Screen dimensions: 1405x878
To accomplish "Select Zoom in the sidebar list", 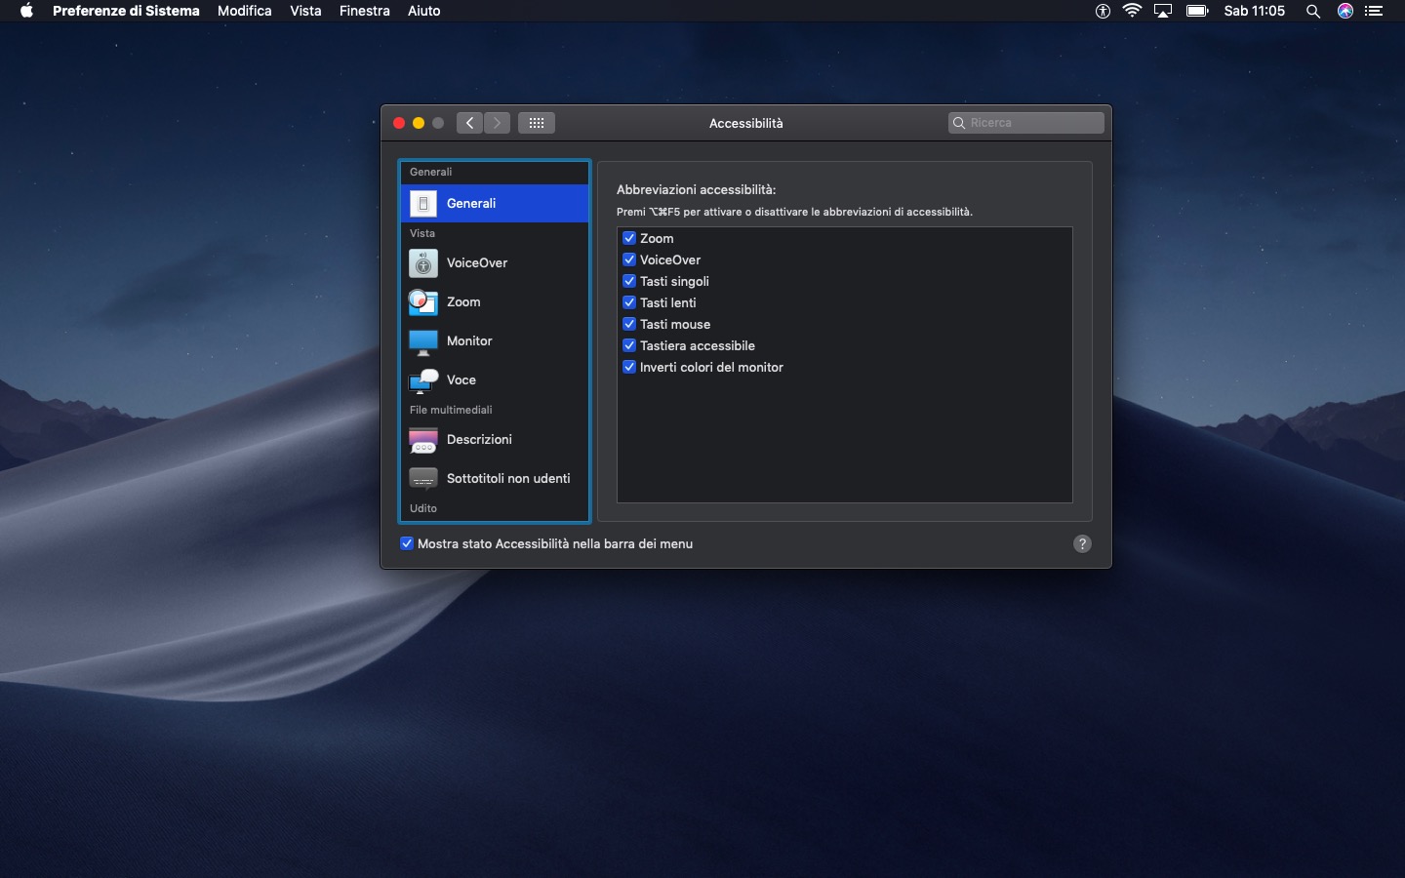I will pos(463,302).
